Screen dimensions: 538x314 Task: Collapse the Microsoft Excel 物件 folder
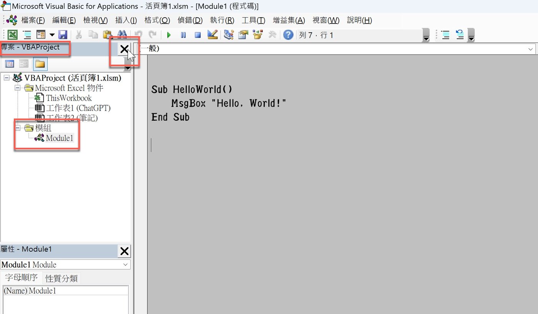point(17,88)
